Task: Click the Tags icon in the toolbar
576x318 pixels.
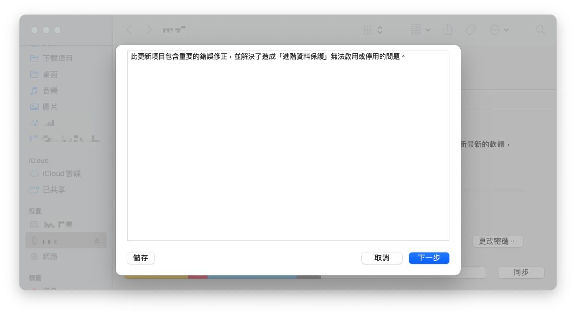Action: (x=469, y=30)
